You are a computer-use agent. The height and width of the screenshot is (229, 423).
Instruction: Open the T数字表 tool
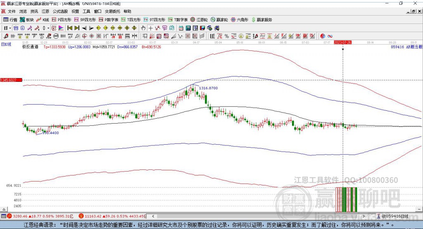click(178, 20)
